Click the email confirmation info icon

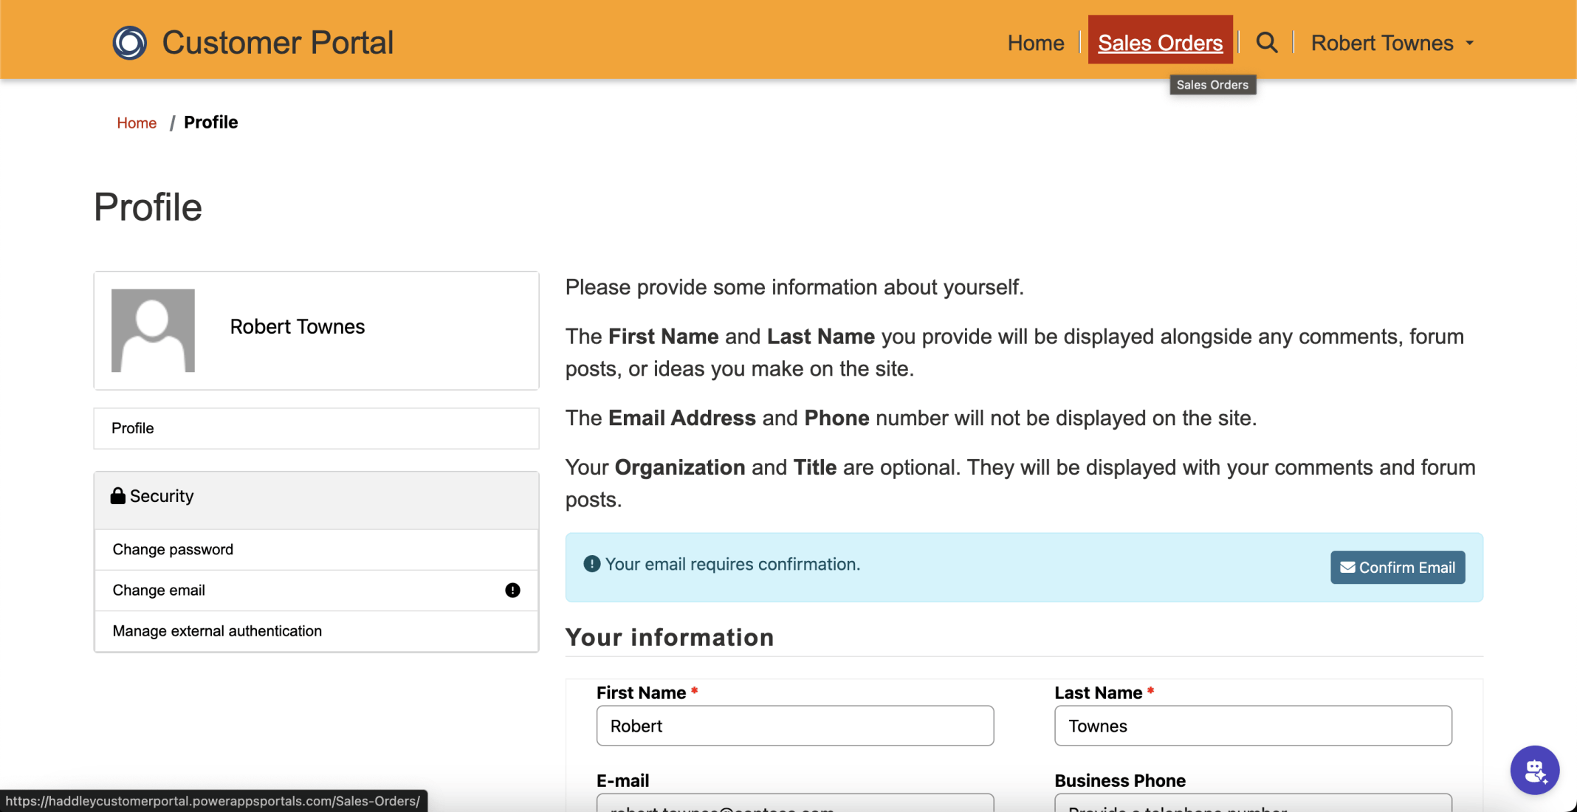pos(591,564)
